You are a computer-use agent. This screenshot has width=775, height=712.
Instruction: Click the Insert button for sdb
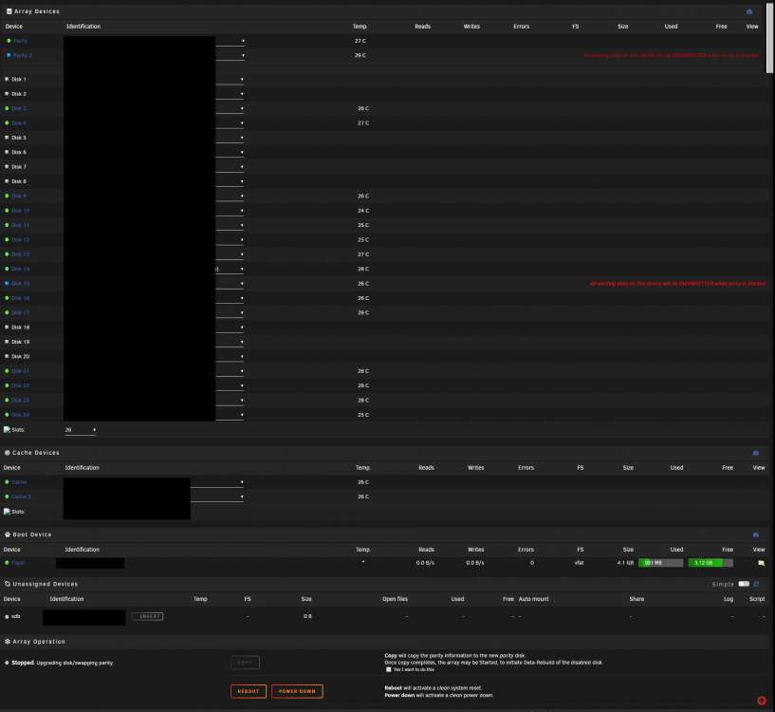147,616
